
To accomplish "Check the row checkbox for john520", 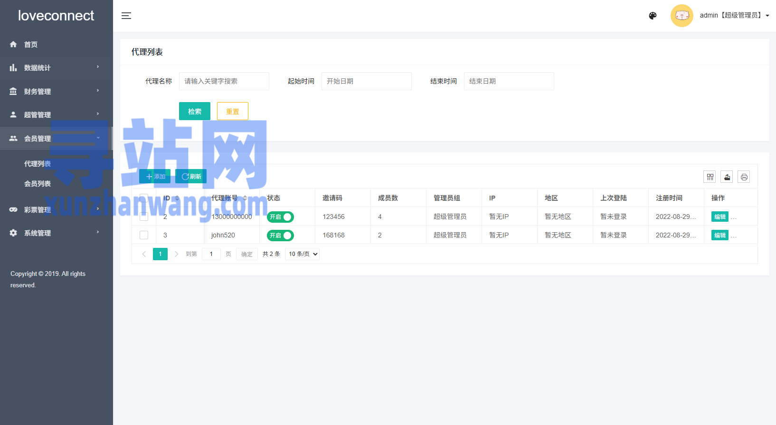I will (144, 235).
